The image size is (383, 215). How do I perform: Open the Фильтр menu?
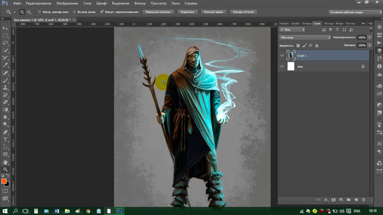tap(140, 3)
